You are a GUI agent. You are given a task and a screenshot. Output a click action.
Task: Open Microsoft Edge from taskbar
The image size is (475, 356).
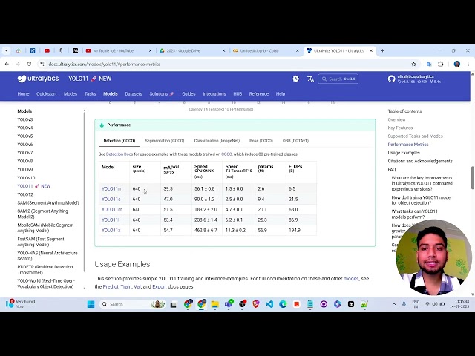point(283,304)
